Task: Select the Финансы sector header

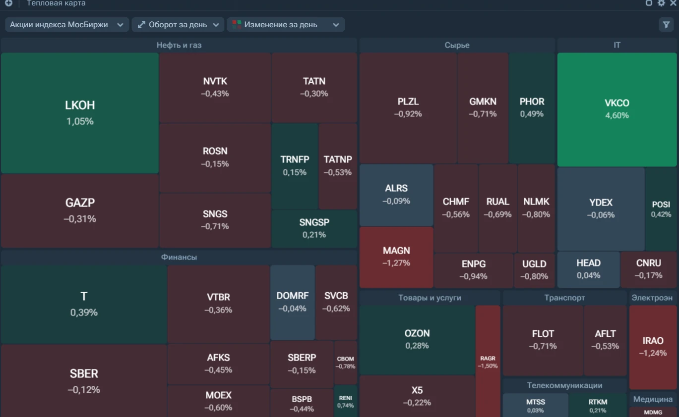Action: (x=179, y=258)
